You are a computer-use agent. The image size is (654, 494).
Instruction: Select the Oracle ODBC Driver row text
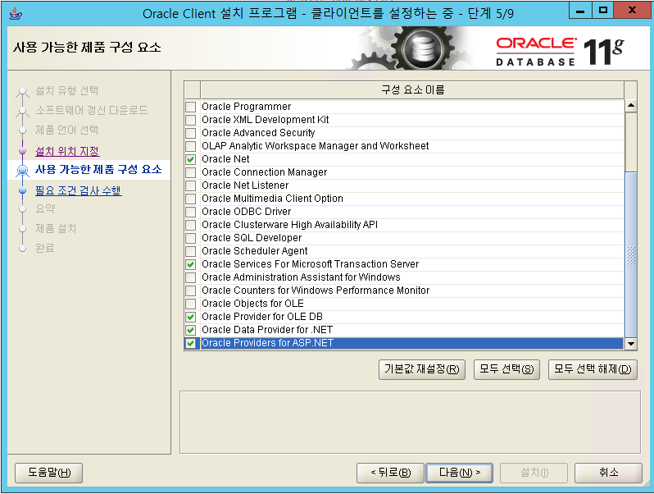coord(247,212)
